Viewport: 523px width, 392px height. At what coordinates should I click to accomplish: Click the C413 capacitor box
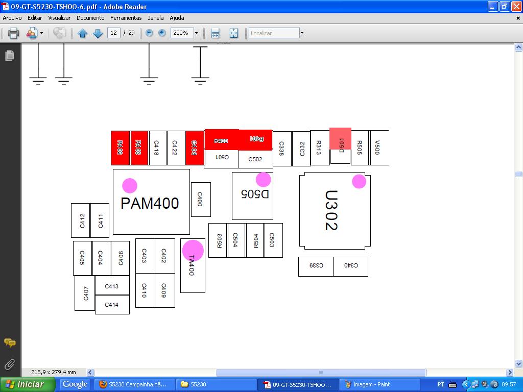pyautogui.click(x=112, y=285)
